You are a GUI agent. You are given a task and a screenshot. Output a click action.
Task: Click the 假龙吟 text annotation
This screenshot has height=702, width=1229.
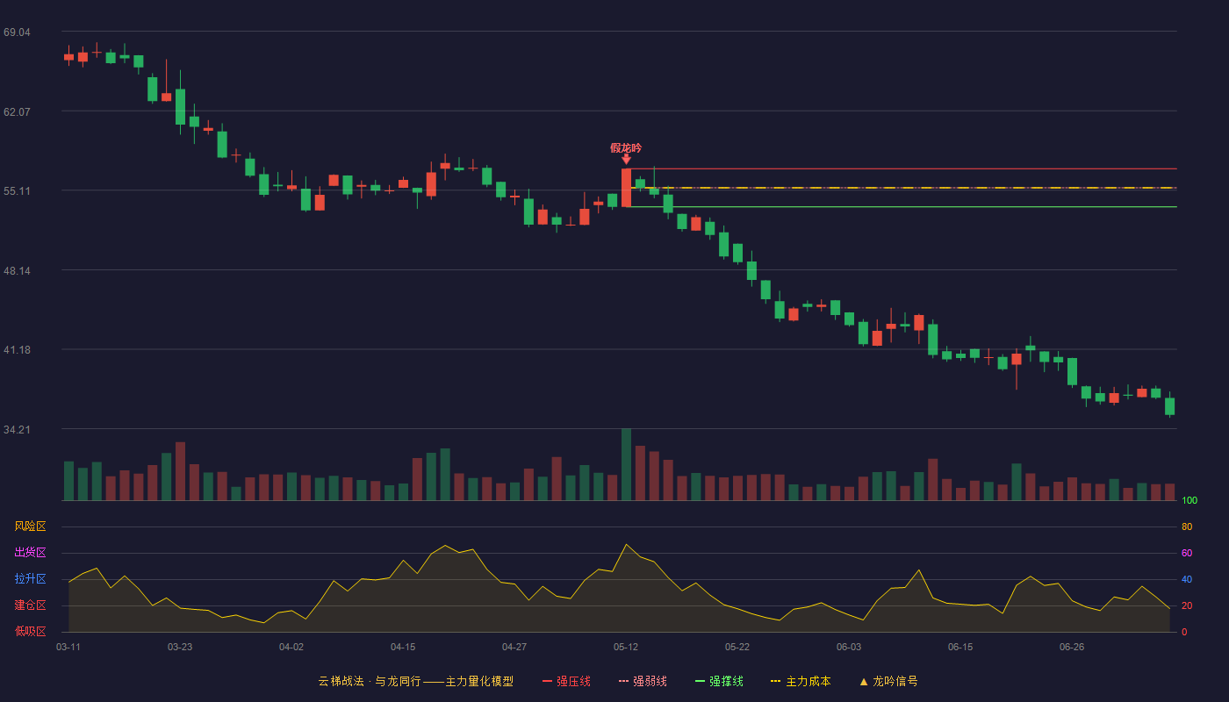(x=626, y=147)
